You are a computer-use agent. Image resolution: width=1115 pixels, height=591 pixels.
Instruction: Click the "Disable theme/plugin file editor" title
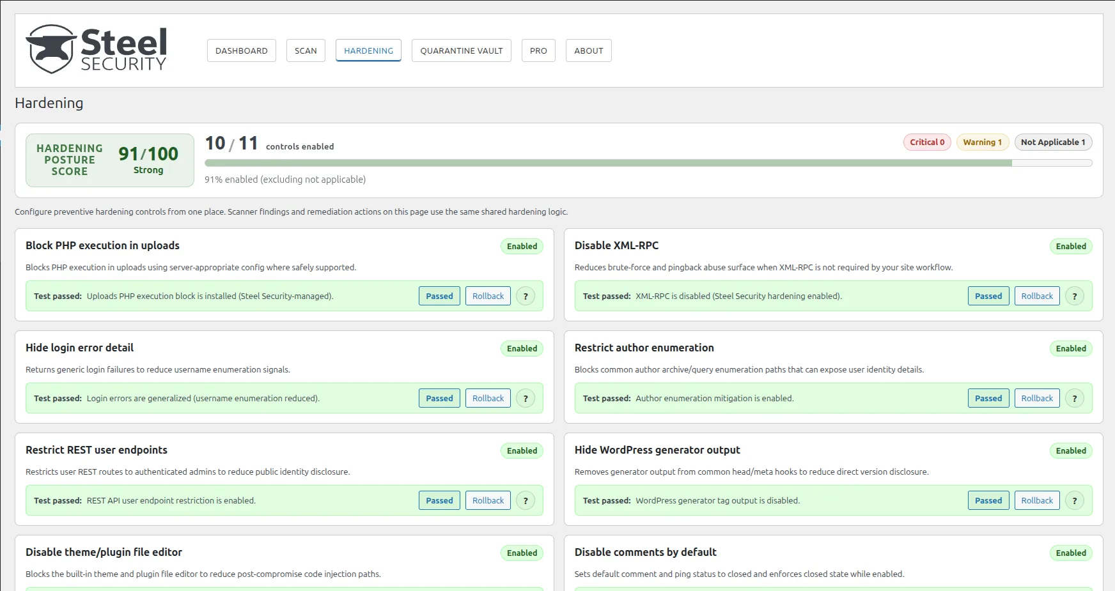104,552
